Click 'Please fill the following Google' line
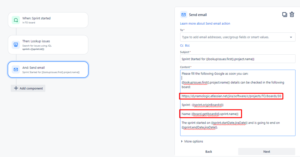This screenshot has width=300, height=157. click(x=215, y=74)
